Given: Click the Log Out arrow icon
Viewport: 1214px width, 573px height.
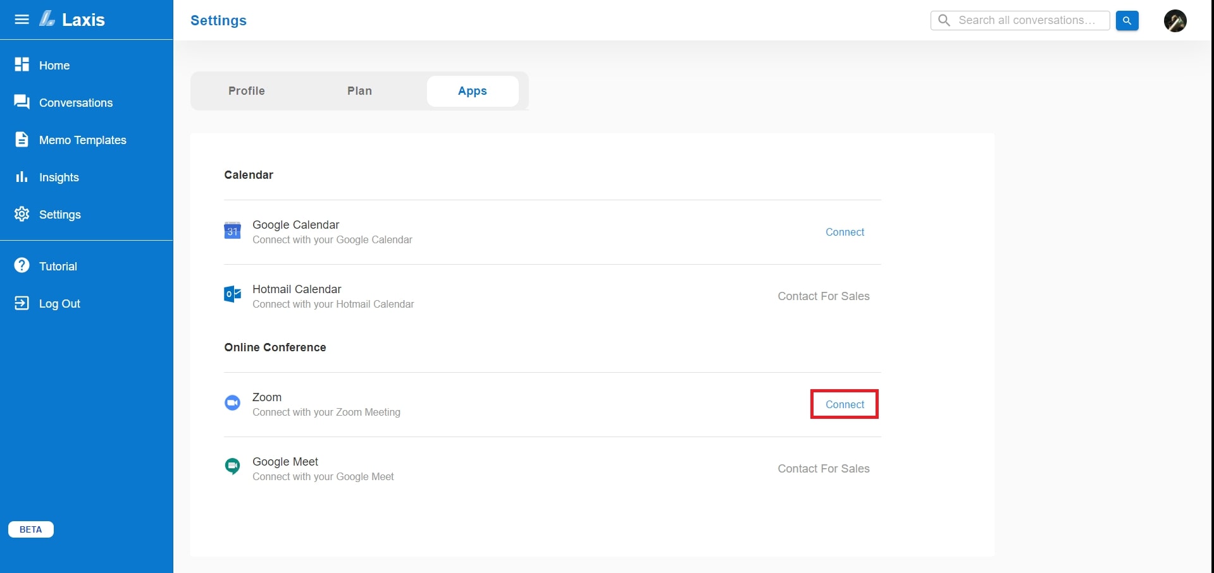Looking at the screenshot, I should (22, 303).
